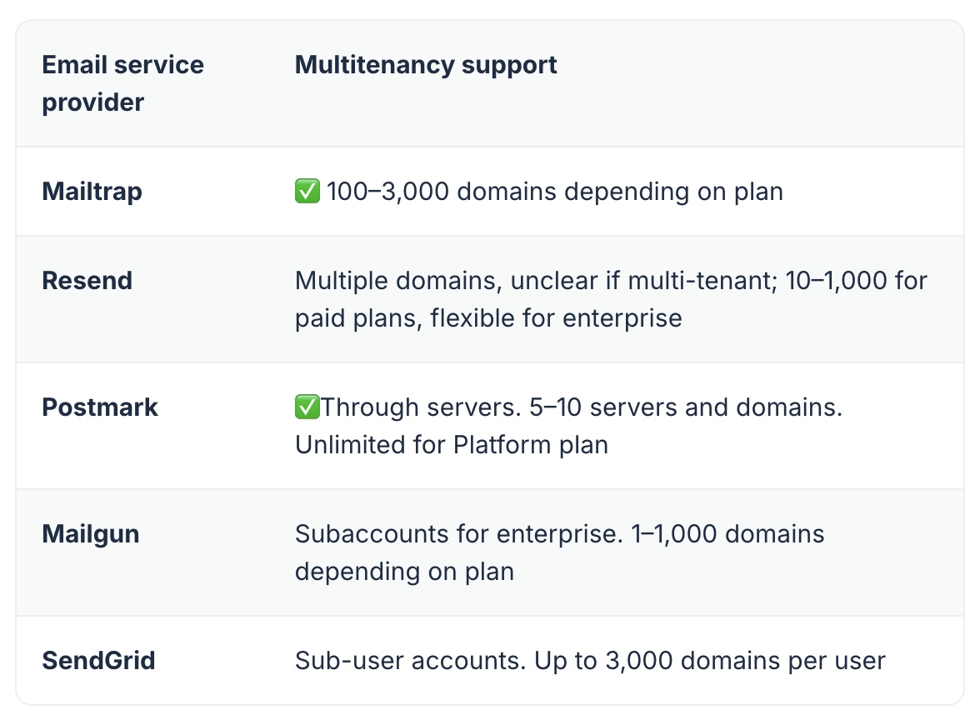Select Mailgun's 'Subaccounts for enterprise' description

[560, 552]
